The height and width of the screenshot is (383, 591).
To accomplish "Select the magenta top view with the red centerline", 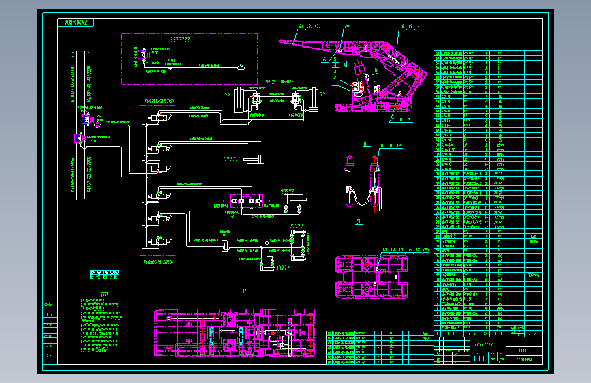I will click(372, 277).
